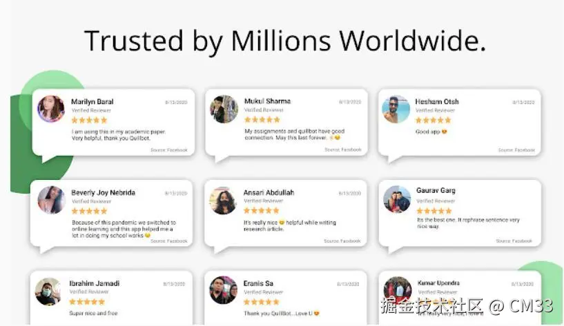Click the heart-eyes emoji in Eranis Sa's review

pyautogui.click(x=317, y=314)
